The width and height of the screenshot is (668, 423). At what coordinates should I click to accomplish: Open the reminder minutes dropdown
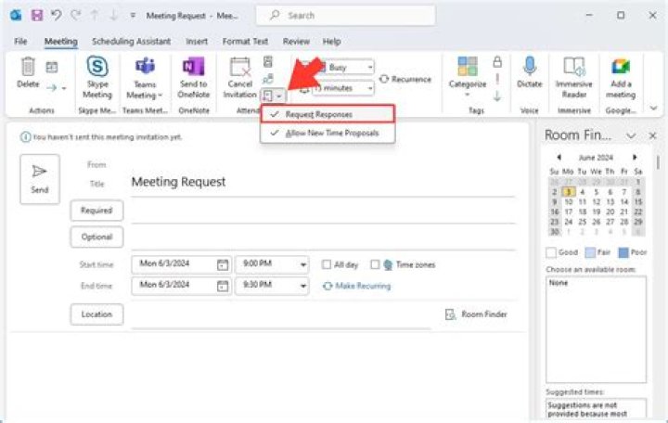click(x=370, y=88)
